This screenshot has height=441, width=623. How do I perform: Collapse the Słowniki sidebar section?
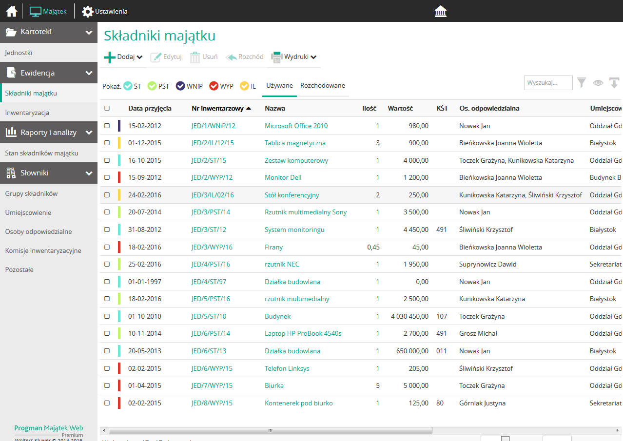tap(89, 173)
